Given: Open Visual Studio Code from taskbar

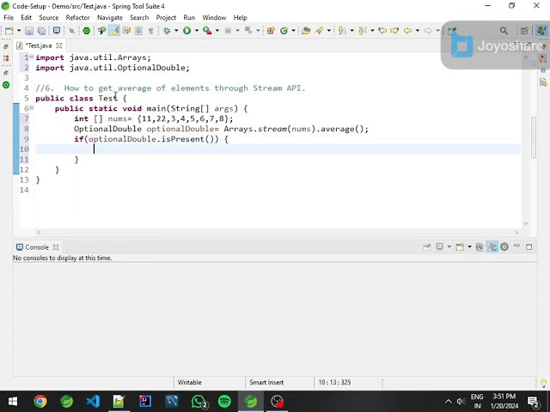Looking at the screenshot, I should click(x=93, y=402).
